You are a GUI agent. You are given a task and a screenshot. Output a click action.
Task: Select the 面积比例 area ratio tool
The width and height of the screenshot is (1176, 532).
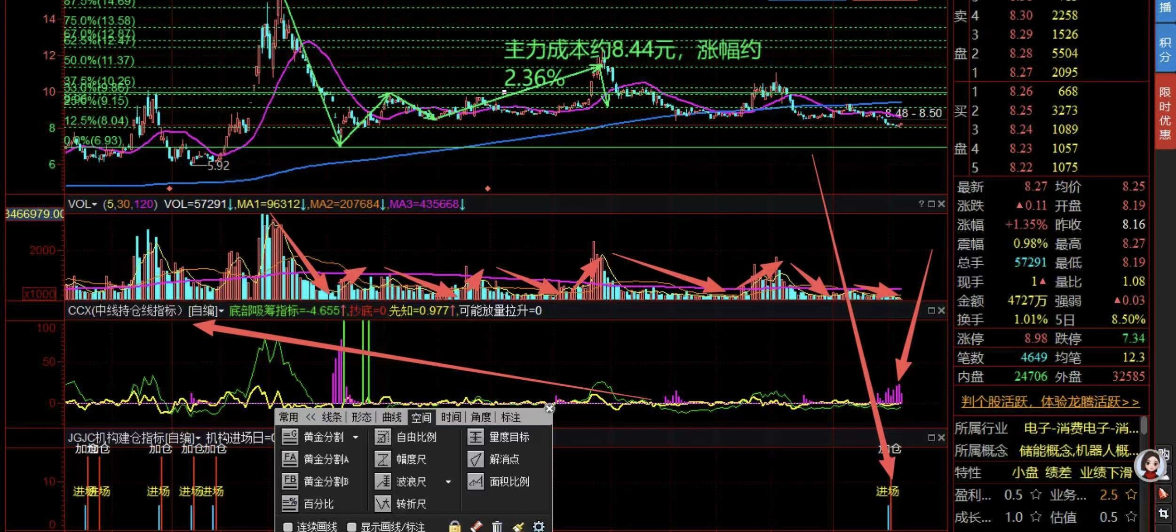[x=475, y=482]
